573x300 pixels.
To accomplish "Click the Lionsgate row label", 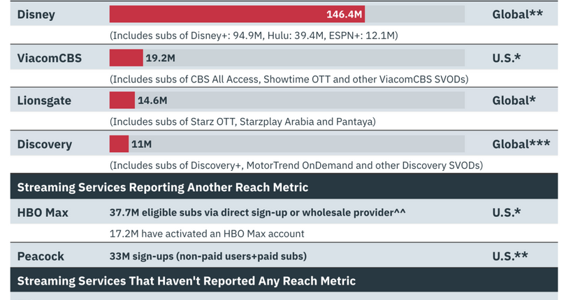I will (44, 100).
